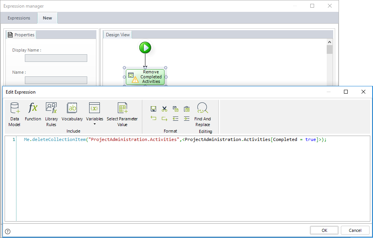Increase indent of the code line
Viewport: 373px width, 238px height.
coord(187,118)
